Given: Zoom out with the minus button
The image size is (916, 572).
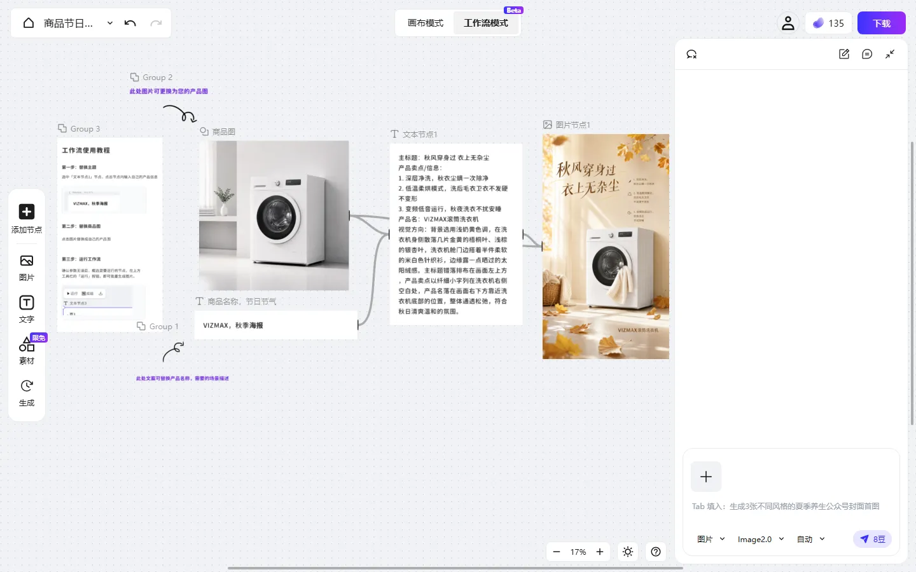Looking at the screenshot, I should point(557,552).
